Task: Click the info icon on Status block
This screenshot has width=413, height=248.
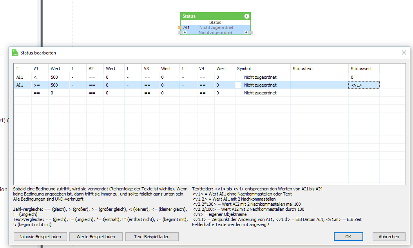Action: click(246, 16)
